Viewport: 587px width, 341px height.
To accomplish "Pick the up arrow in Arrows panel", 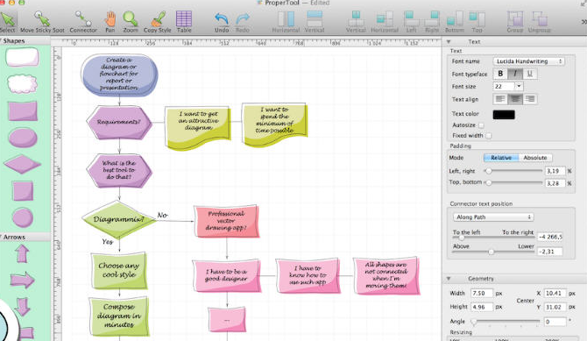I will pos(22,253).
